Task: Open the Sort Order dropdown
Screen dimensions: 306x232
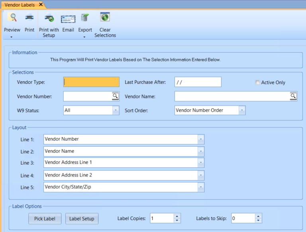Action: tap(242, 110)
